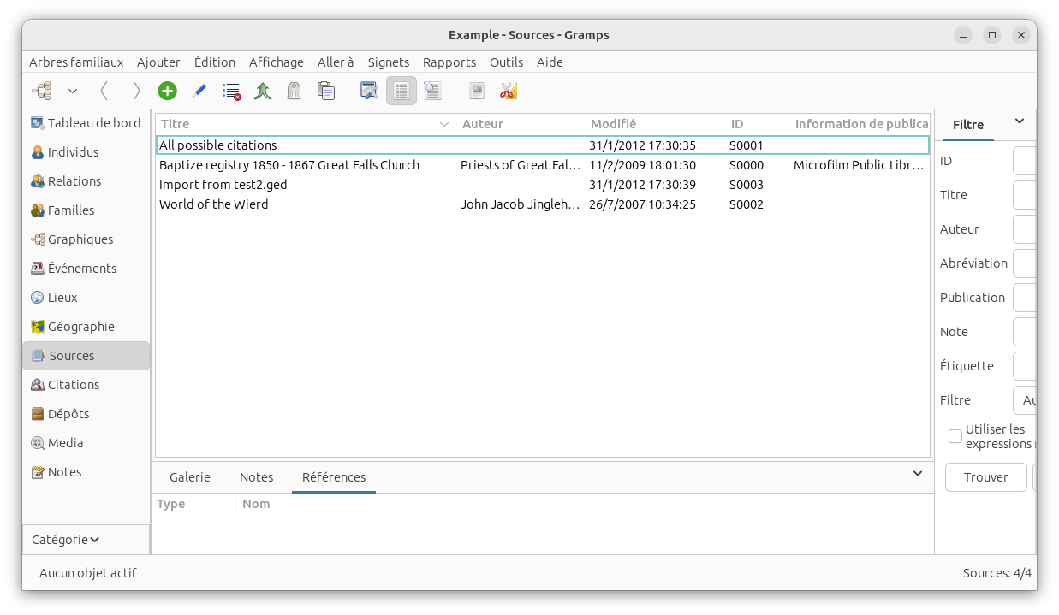Viewport: 1059px width, 615px height.
Task: Click the Type column header in Références
Action: (194, 504)
